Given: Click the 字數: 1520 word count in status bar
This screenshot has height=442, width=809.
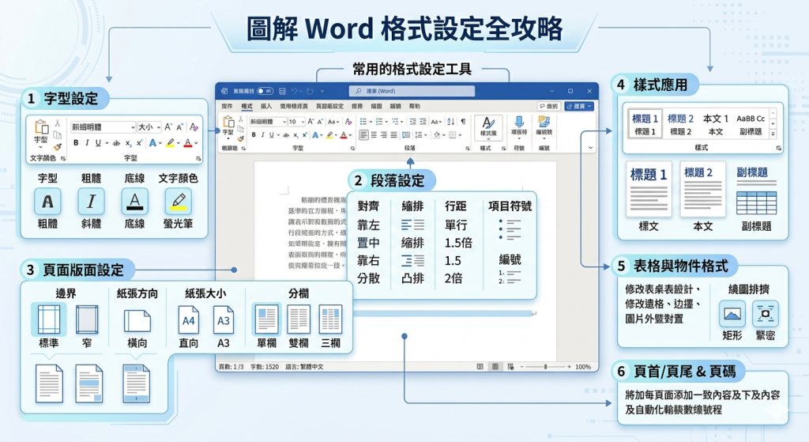Looking at the screenshot, I should (265, 367).
